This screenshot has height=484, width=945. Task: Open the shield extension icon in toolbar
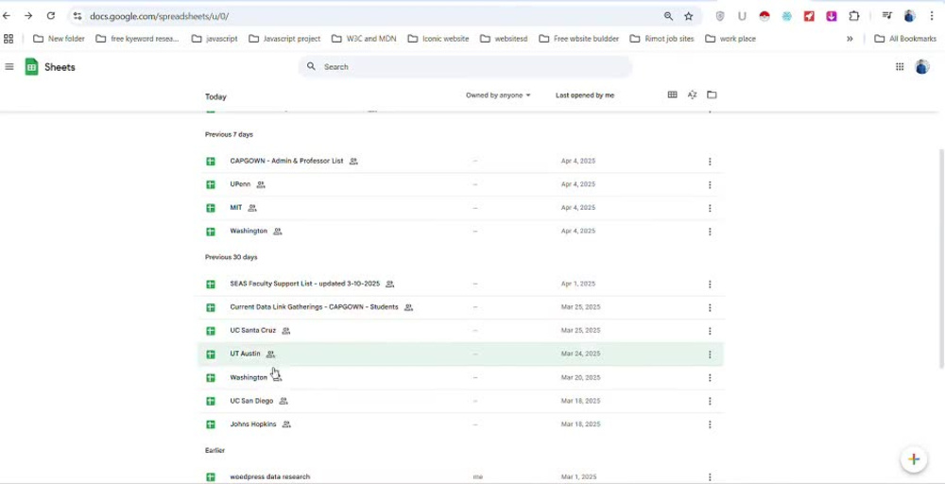coord(719,16)
